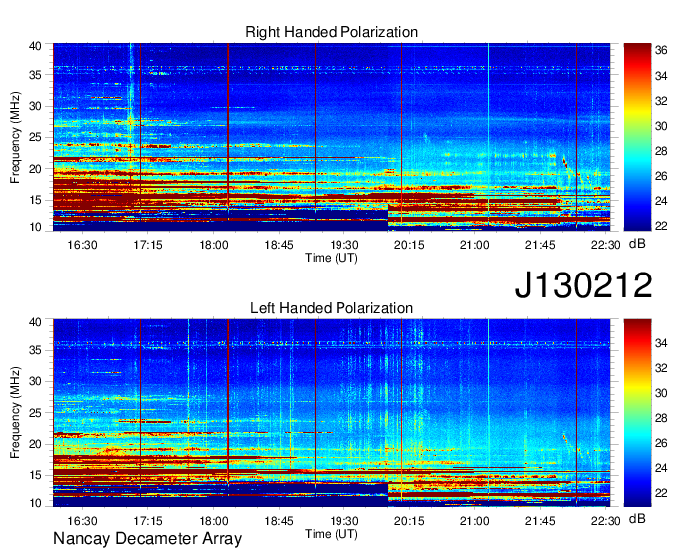
Task: Click the 10 MHz tick on Right Handed frequency axis
Action: (35, 227)
